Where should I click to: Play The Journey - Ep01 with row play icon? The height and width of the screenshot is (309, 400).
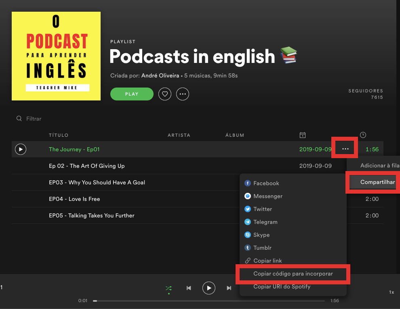pyautogui.click(x=21, y=149)
